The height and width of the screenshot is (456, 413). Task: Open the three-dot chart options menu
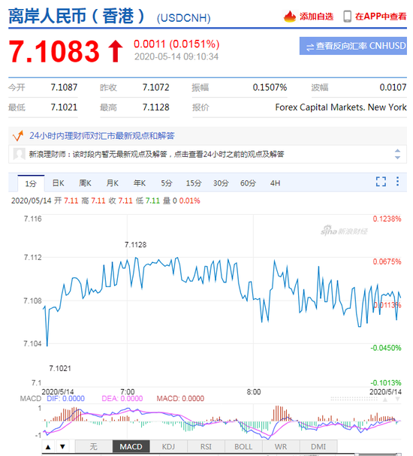coord(397,181)
